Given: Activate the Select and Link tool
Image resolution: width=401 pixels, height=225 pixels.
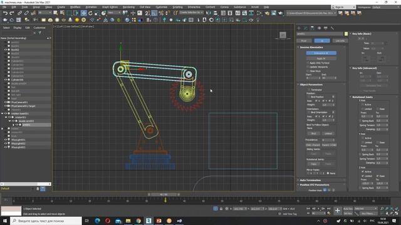Looking at the screenshot, I should [19, 13].
